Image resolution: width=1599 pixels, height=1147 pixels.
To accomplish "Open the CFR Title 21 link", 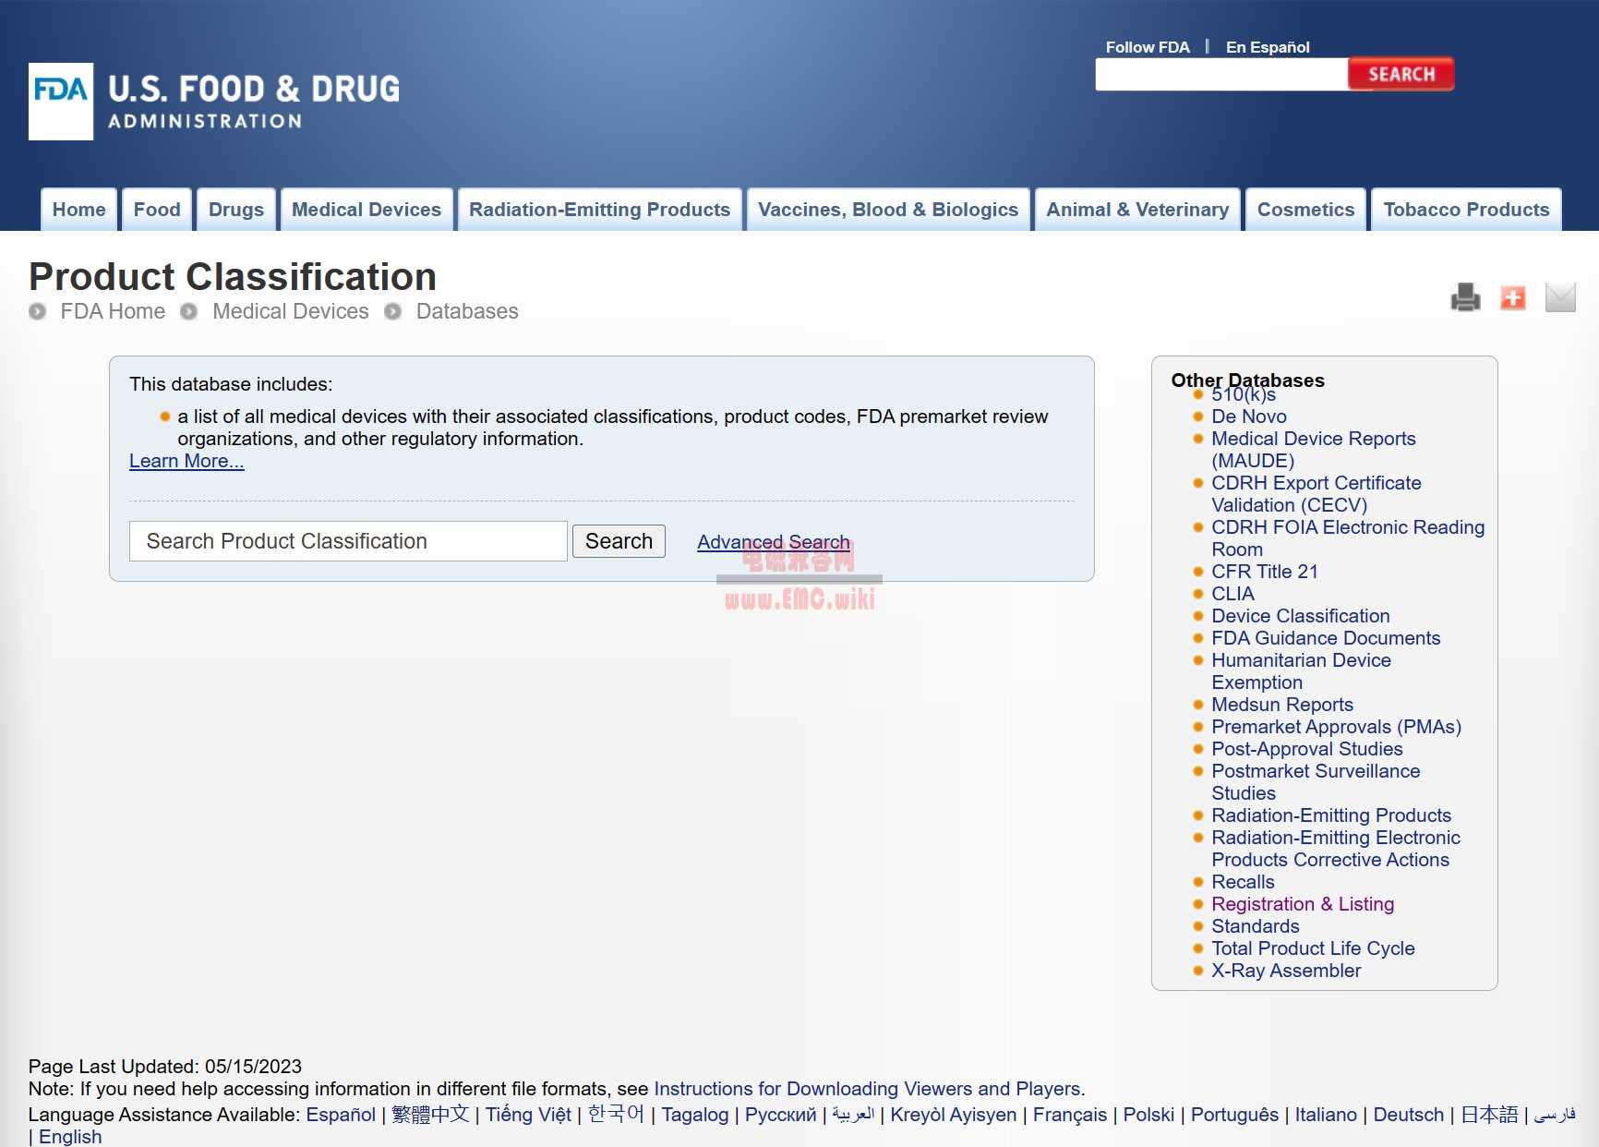I will tap(1264, 572).
